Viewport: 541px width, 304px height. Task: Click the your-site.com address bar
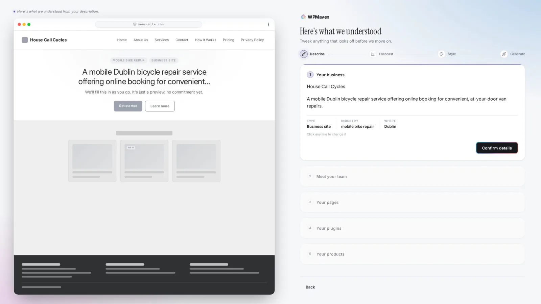(x=149, y=24)
